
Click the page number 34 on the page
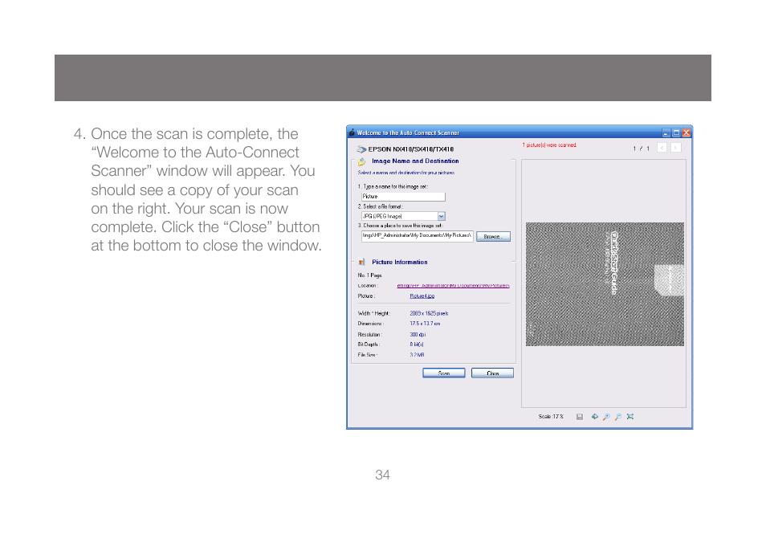tap(382, 475)
